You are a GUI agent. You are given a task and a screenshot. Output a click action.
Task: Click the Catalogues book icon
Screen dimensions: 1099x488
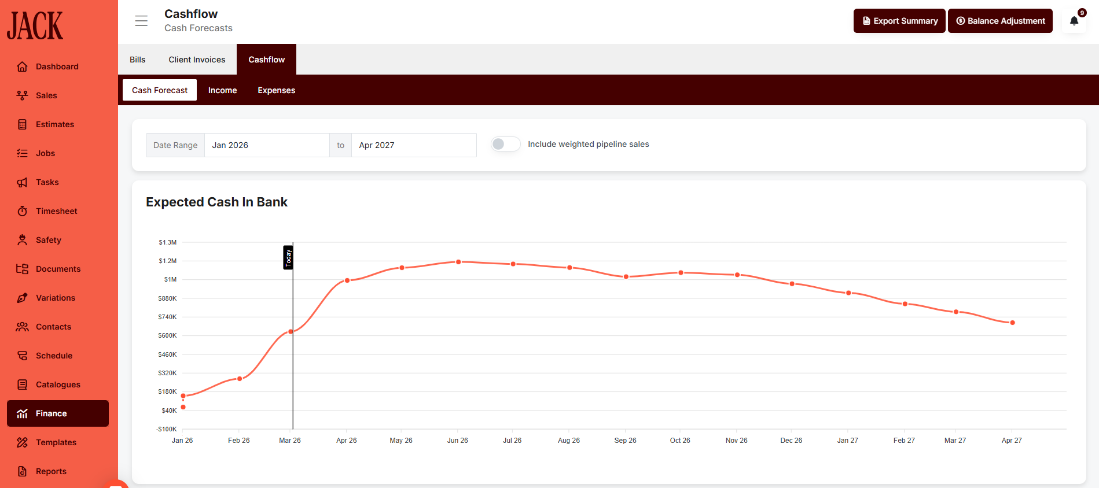coord(22,385)
